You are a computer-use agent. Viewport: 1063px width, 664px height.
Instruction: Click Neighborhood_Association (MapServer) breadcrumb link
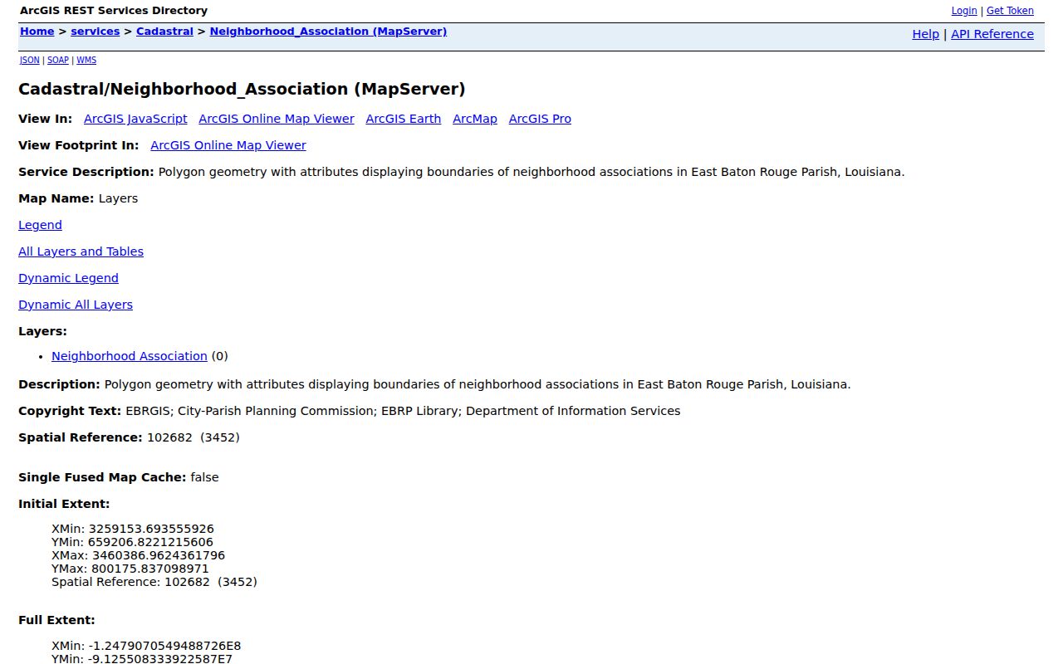pyautogui.click(x=328, y=32)
